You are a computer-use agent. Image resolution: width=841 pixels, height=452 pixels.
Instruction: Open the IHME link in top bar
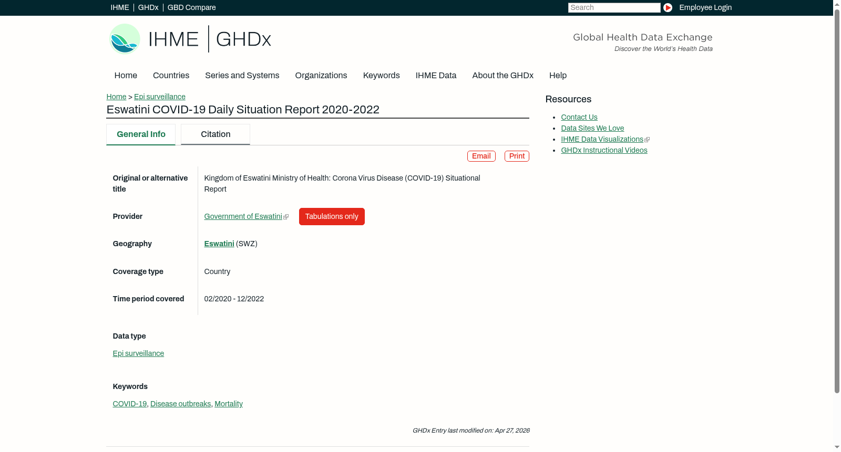pos(120,7)
